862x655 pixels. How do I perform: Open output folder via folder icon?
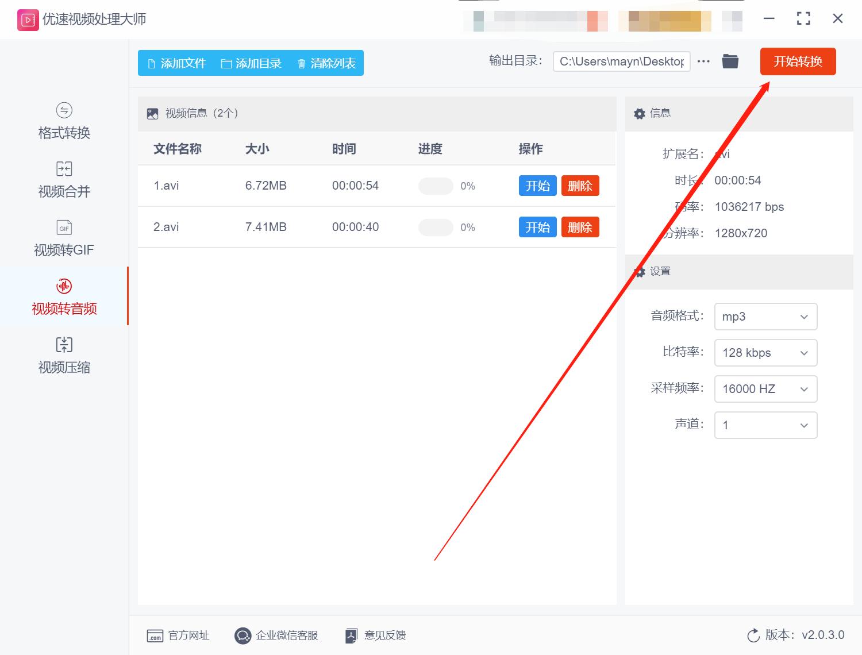point(730,61)
